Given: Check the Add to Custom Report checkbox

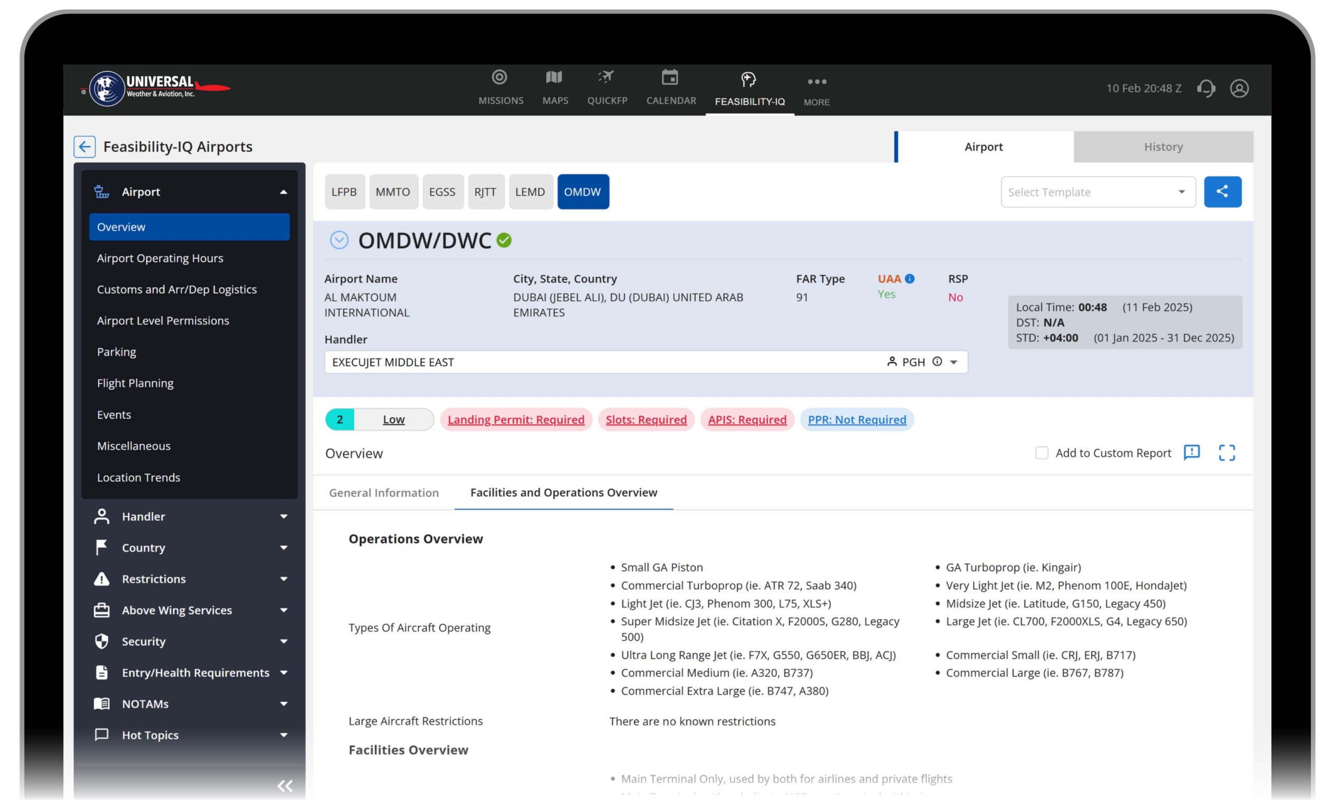Looking at the screenshot, I should (x=1041, y=452).
